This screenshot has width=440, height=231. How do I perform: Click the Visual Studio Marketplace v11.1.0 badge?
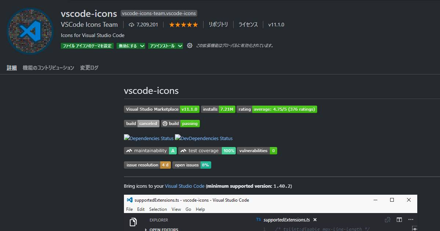point(162,109)
